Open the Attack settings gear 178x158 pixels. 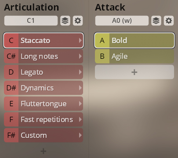pos(169,21)
